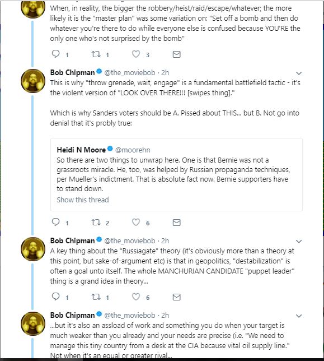This screenshot has height=361, width=324.
Task: Like the tweet quoting Heidi N Moore
Action: (136, 222)
